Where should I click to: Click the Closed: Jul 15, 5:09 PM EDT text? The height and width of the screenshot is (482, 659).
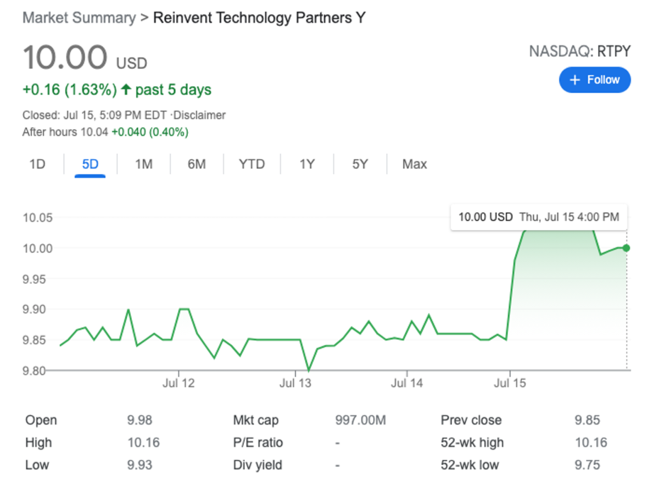(95, 115)
